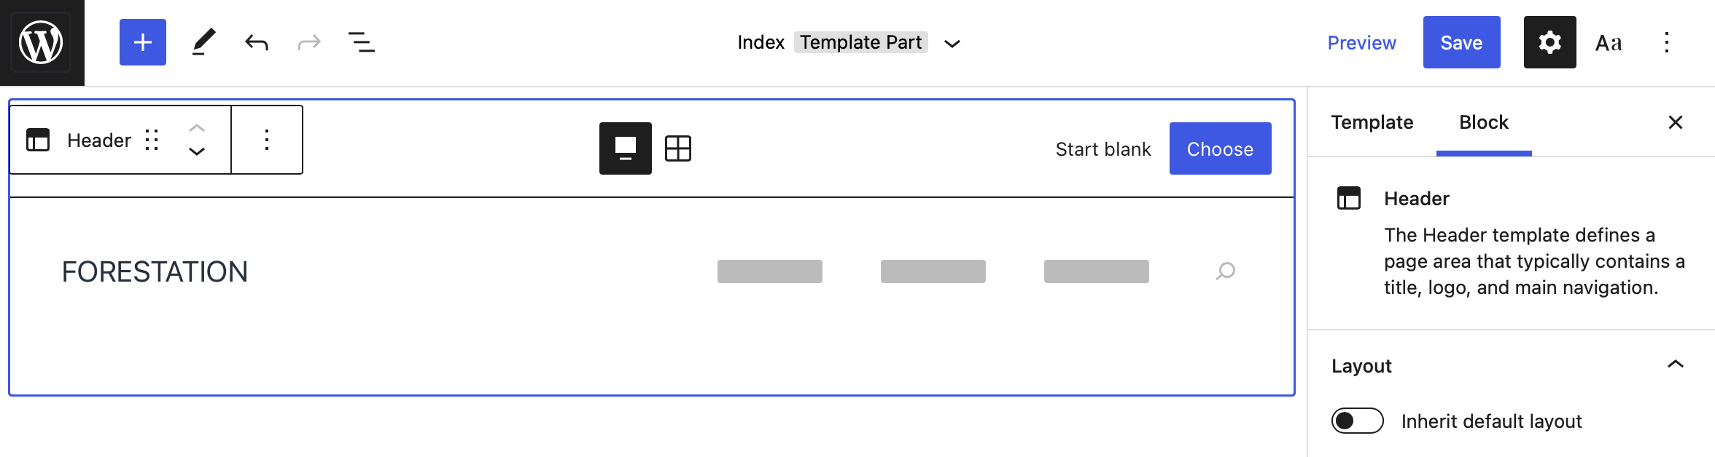Click the redo arrow
The height and width of the screenshot is (457, 1715).
pyautogui.click(x=308, y=41)
